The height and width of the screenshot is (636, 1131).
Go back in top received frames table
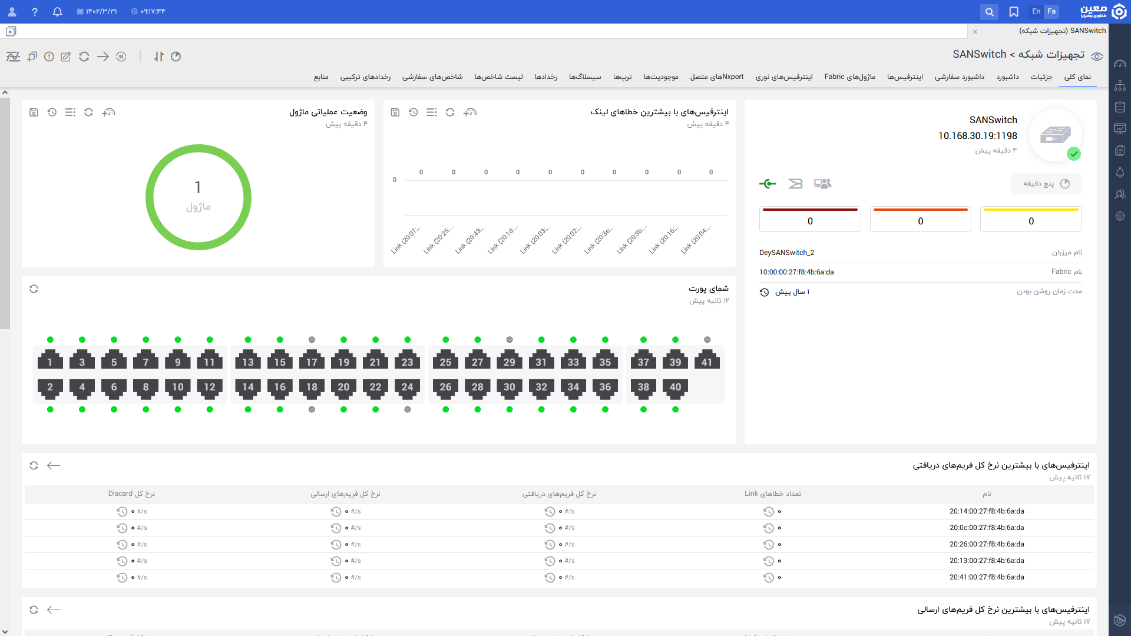[x=54, y=465]
